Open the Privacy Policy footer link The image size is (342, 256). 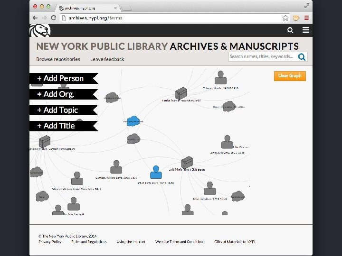pos(50,242)
